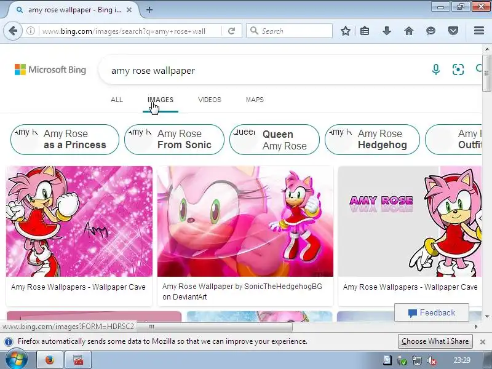This screenshot has width=492, height=369.
Task: Open network tray icon
Action: 417,360
